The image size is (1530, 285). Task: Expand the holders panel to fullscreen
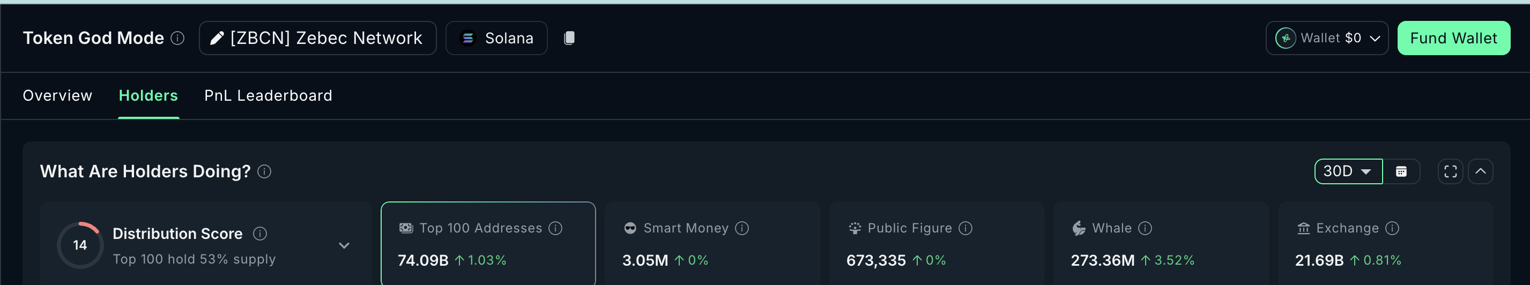click(1451, 171)
